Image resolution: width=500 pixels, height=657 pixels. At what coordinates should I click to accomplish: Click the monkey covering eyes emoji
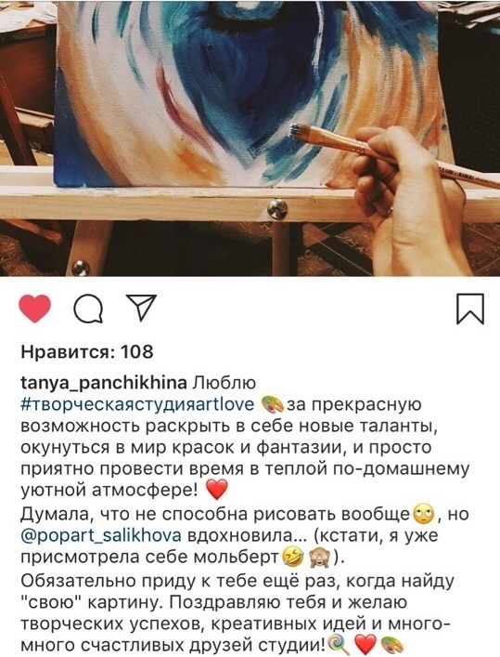pos(320,558)
